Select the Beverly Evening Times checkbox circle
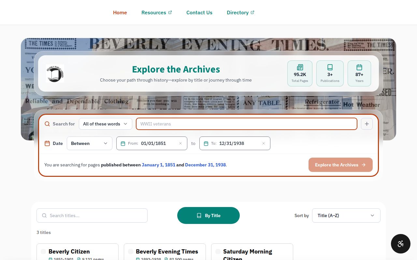The image size is (417, 260). 131,252
